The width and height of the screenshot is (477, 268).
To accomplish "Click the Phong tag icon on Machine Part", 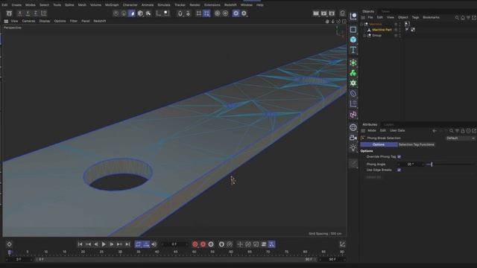I will click(x=407, y=30).
